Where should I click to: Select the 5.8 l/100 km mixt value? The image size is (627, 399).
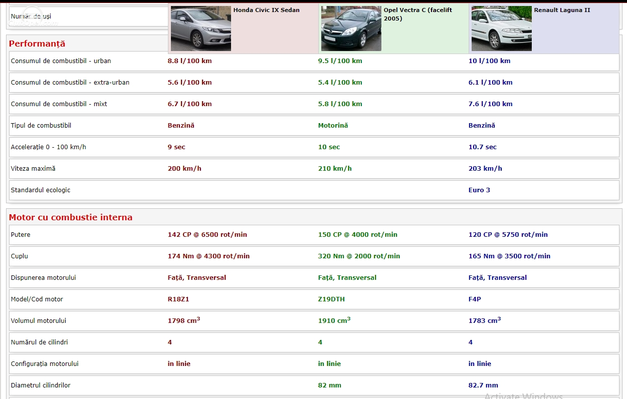[x=340, y=104]
